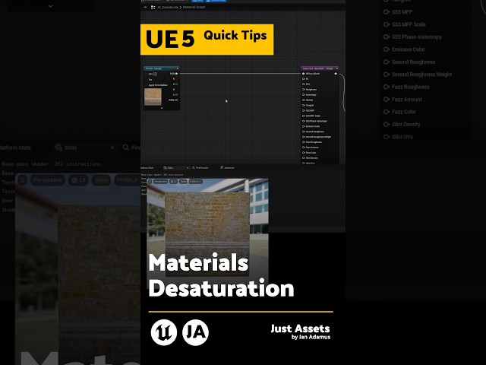Click Fuzz Amount pin in center graph node

304,148
